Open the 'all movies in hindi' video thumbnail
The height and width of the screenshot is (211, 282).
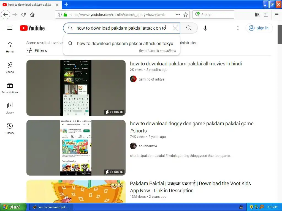(76, 88)
